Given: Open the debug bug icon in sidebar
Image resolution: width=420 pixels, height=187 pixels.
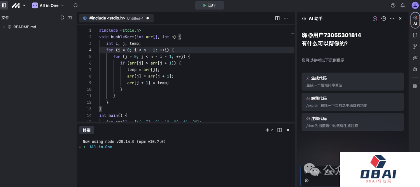Looking at the screenshot, I should (x=415, y=69).
